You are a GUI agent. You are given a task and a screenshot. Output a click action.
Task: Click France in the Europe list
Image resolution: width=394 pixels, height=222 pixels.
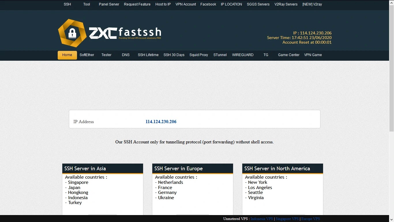point(165,188)
